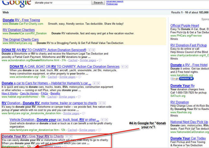Remove the 'DONATE A CAR, BOAT OR RV' result
209x148 pixels.
[127, 67]
